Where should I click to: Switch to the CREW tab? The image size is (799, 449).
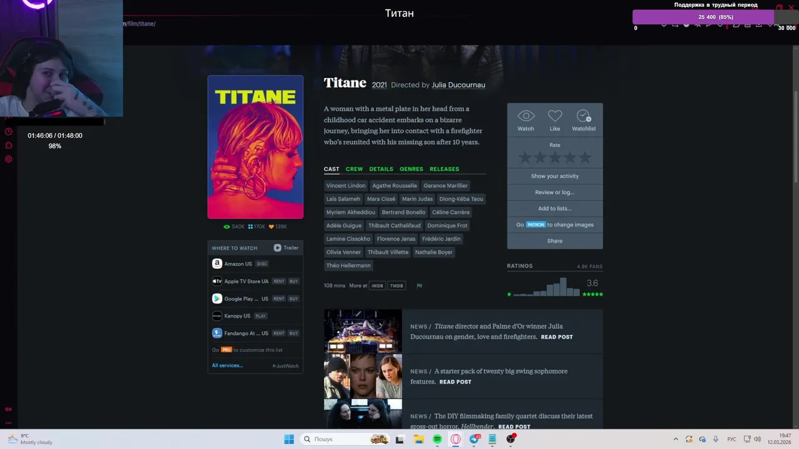354,169
